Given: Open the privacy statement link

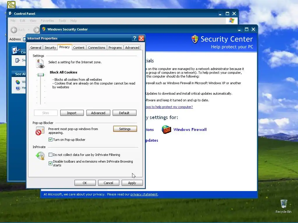Looking at the screenshot, I should [144, 194].
